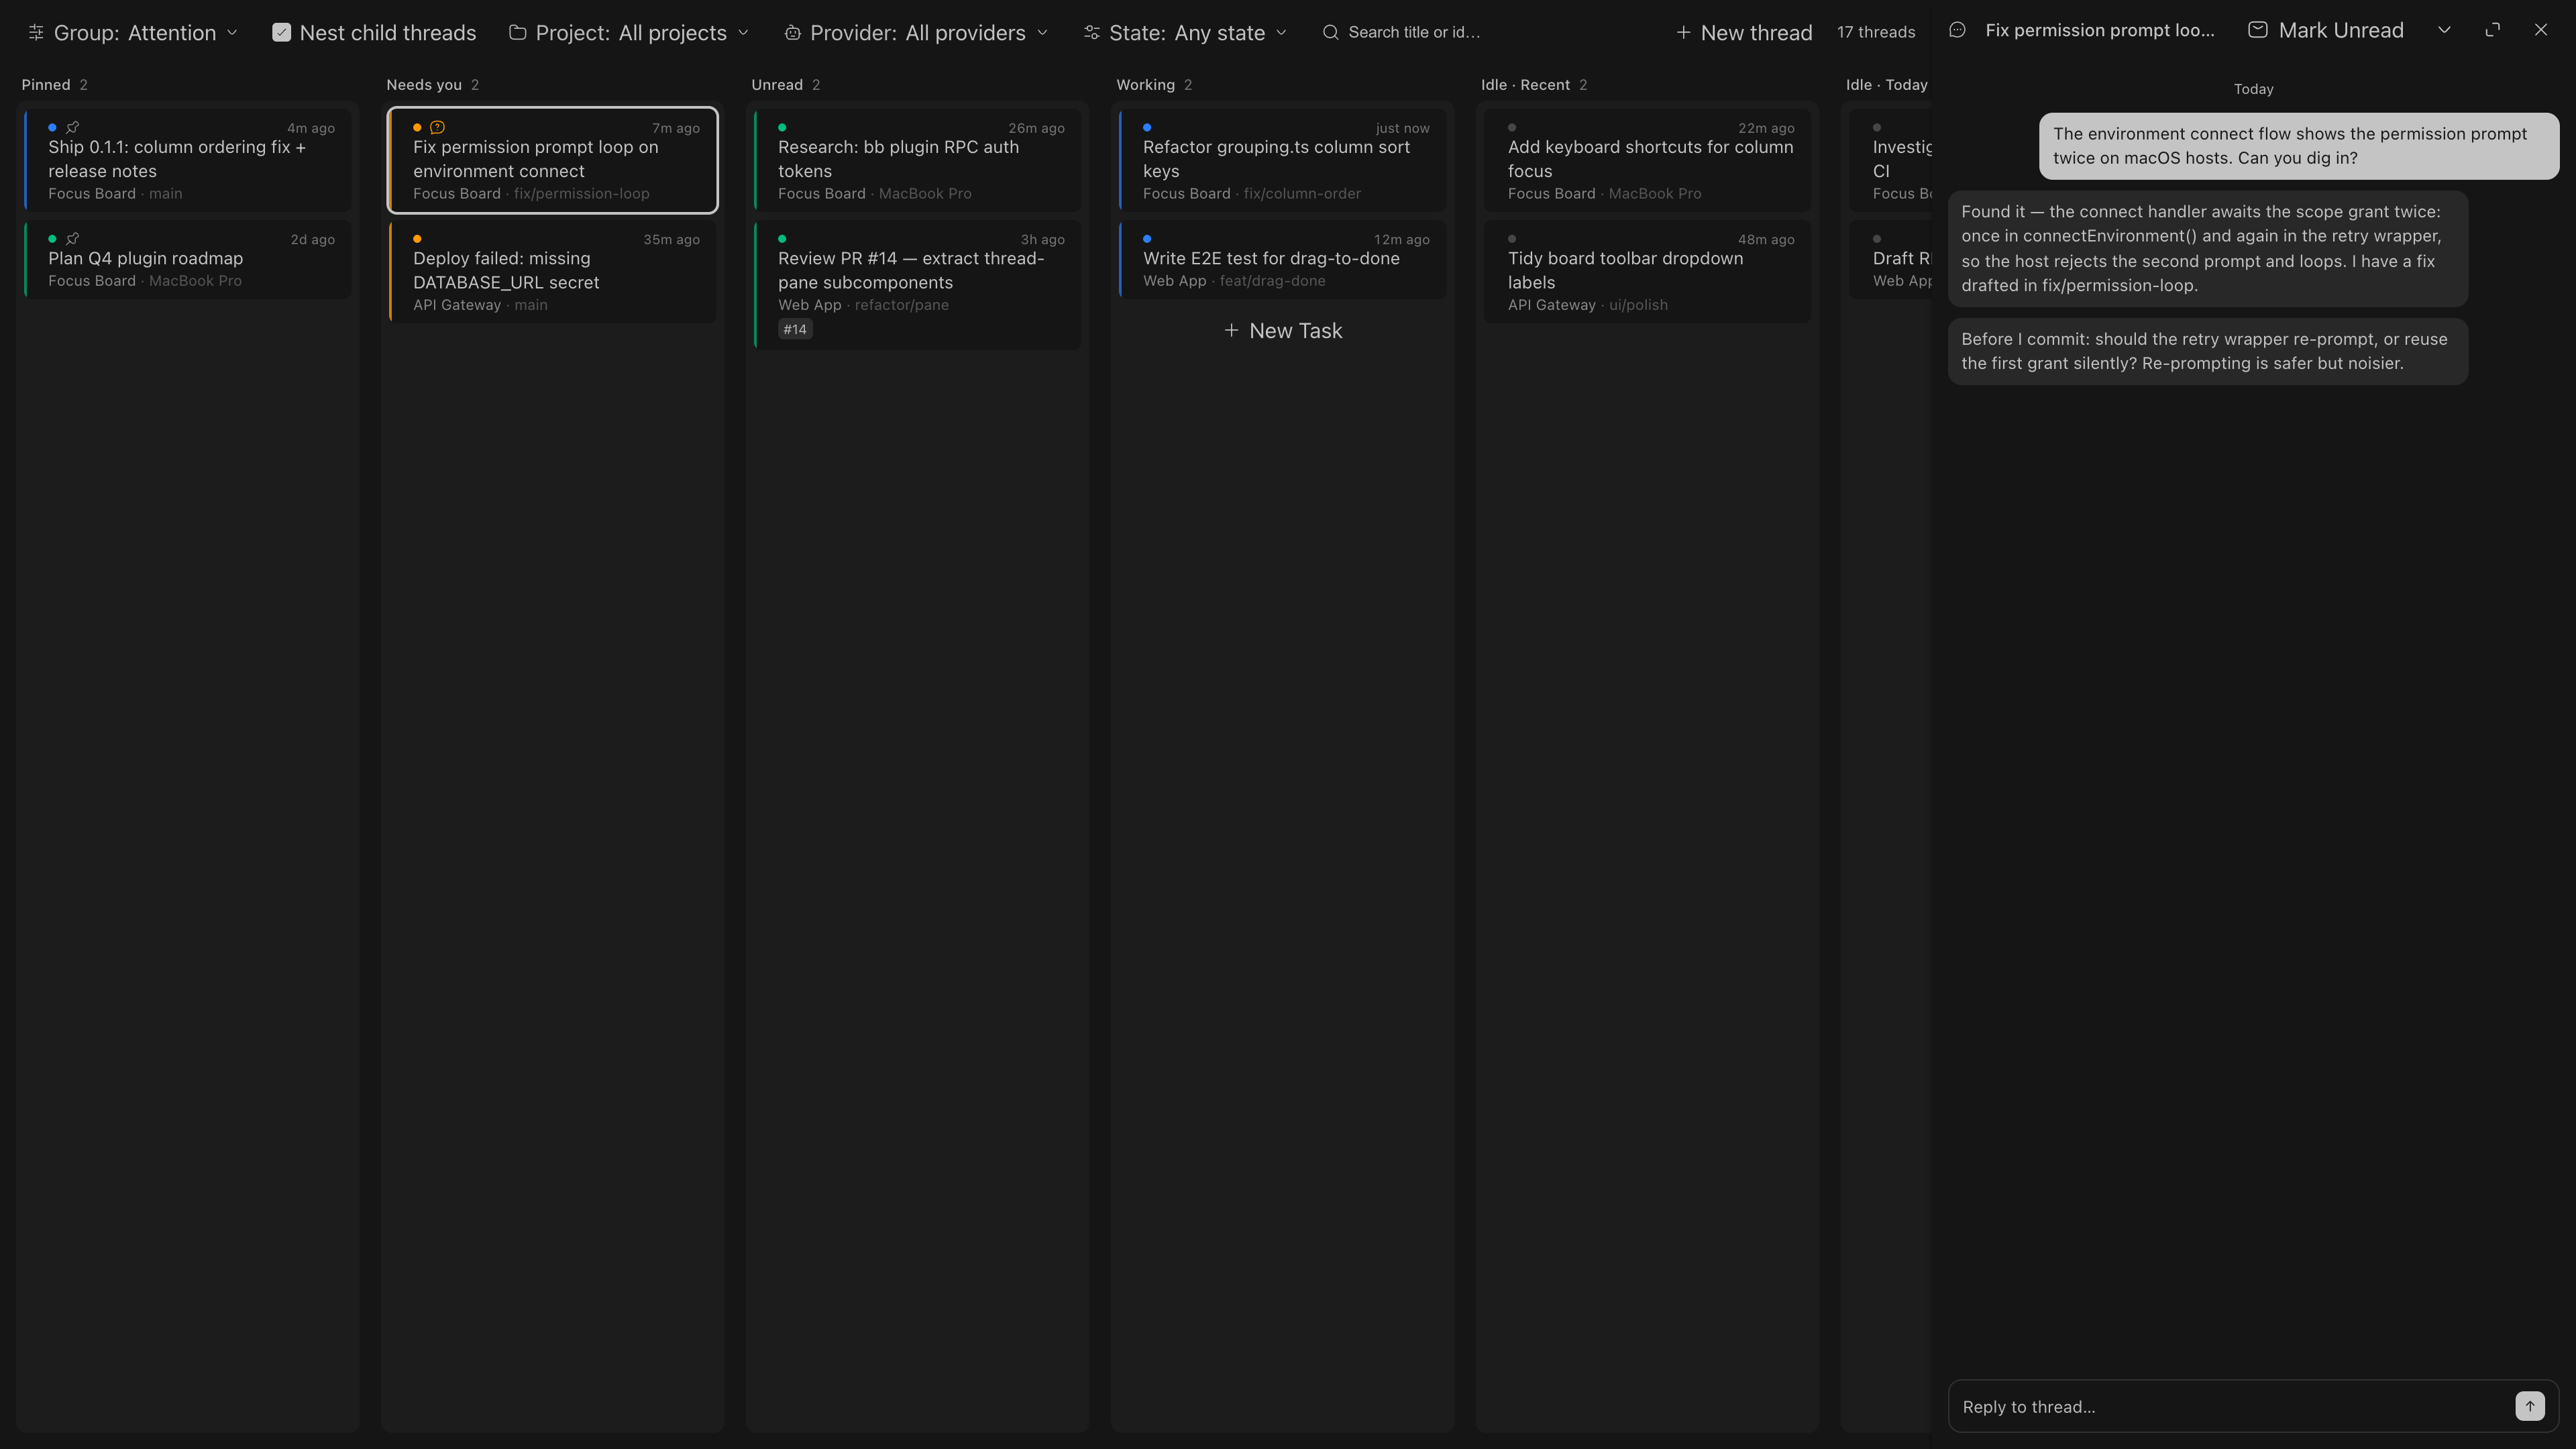Open Tidy board toolbar dropdown labels card
Image resolution: width=2576 pixels, height=1449 pixels.
point(1647,271)
